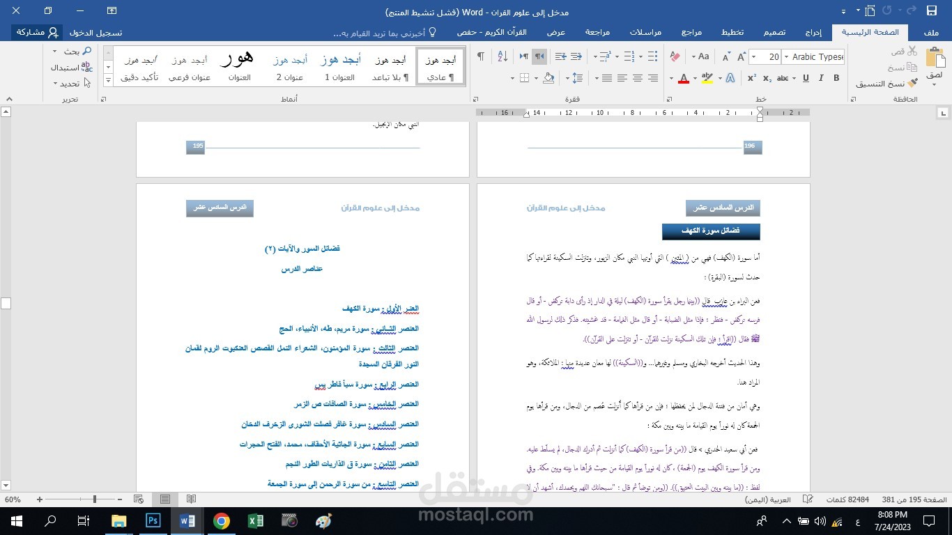The image size is (952, 535).
Task: Switch to the Insert (إدراج) tab
Action: (813, 33)
